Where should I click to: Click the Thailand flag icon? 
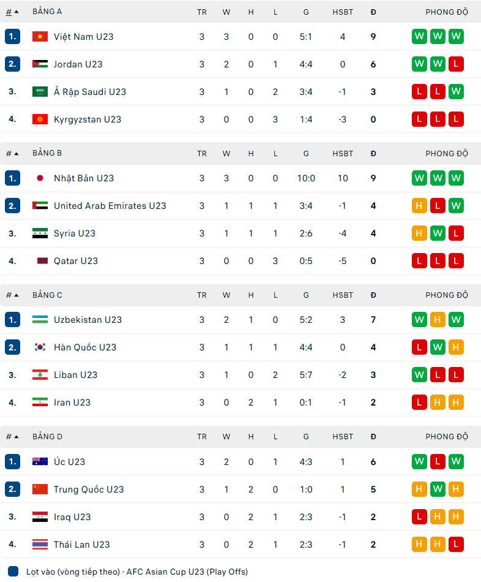click(40, 545)
